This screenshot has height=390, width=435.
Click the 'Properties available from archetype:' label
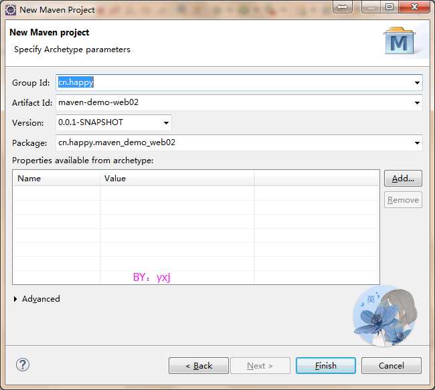coord(83,161)
